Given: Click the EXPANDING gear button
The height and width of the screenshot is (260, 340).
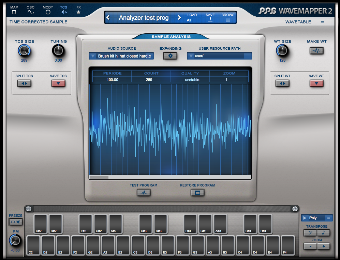Looking at the screenshot, I should (171, 56).
